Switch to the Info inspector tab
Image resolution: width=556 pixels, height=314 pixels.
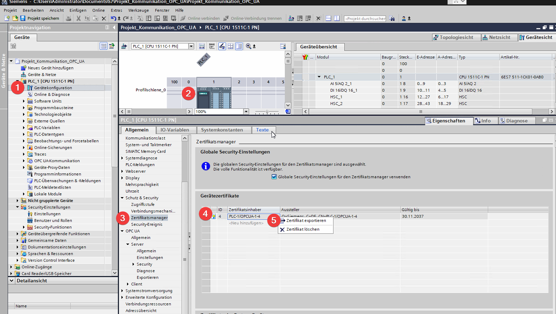486,121
